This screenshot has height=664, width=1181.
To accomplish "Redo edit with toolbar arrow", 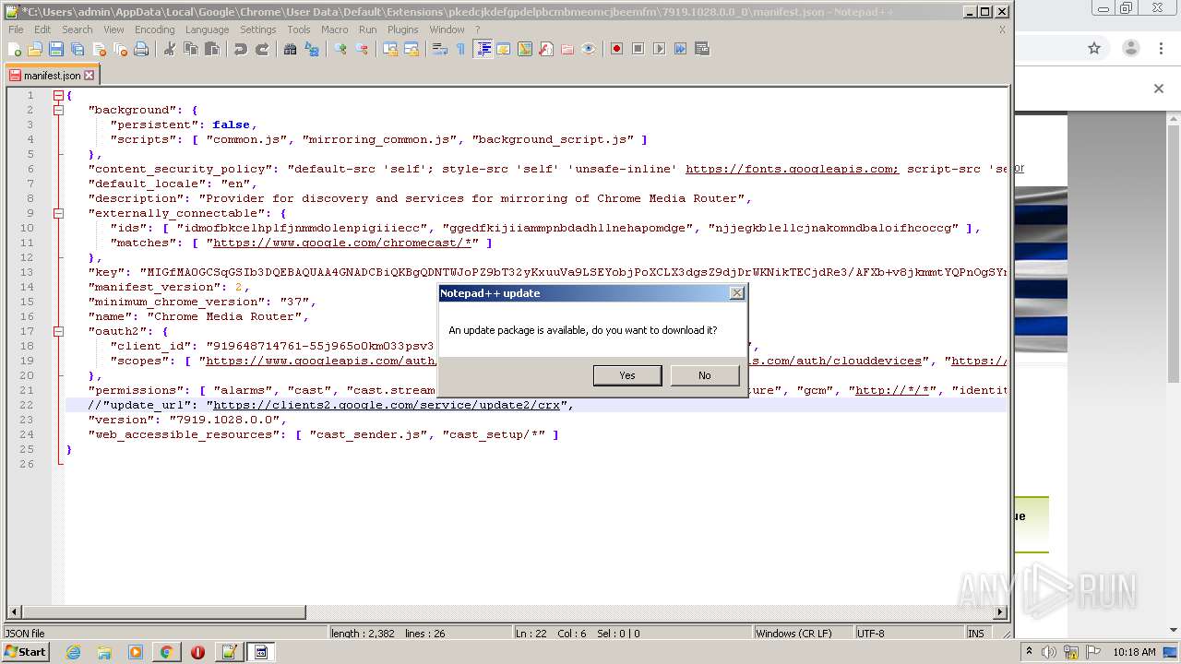I will (x=262, y=49).
